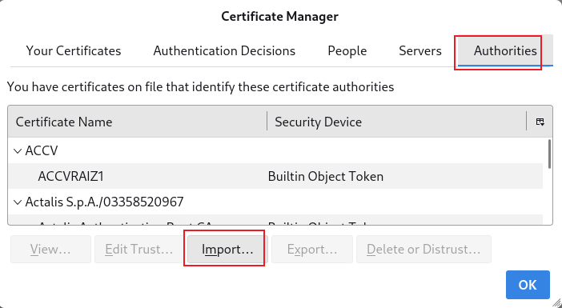Click the Authorities tab
The image size is (562, 308).
505,51
